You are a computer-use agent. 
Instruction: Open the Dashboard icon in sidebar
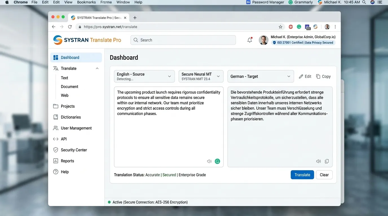(x=56, y=57)
